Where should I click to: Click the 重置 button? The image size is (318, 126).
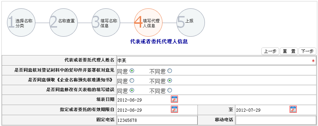[x=289, y=51]
